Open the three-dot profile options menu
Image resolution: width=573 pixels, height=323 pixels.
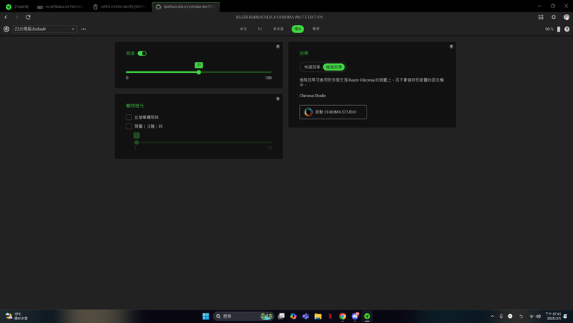(x=84, y=29)
